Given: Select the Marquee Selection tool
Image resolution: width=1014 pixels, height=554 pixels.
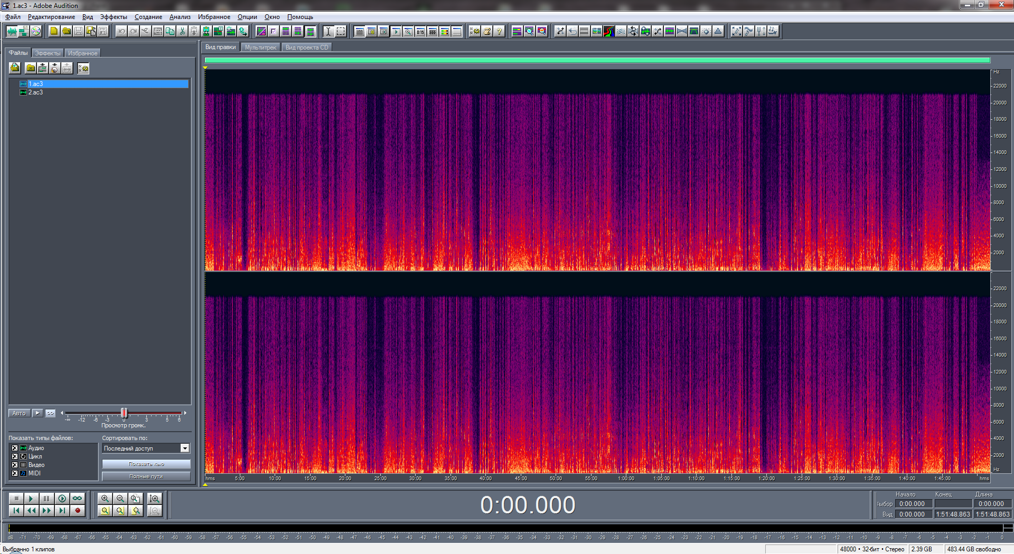Looking at the screenshot, I should [341, 31].
